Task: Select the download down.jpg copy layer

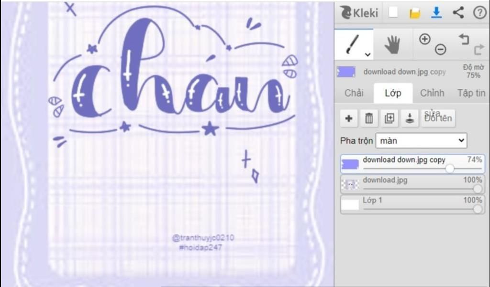Action: click(412, 164)
